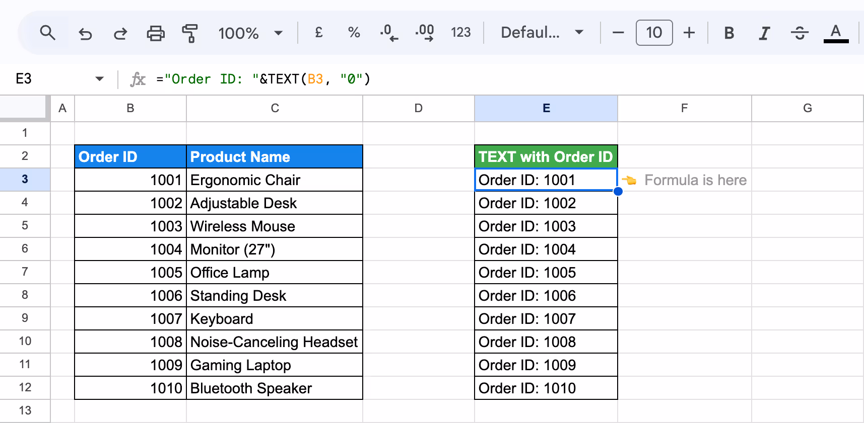Increase font size with plus button
Image resolution: width=864 pixels, height=423 pixels.
689,33
